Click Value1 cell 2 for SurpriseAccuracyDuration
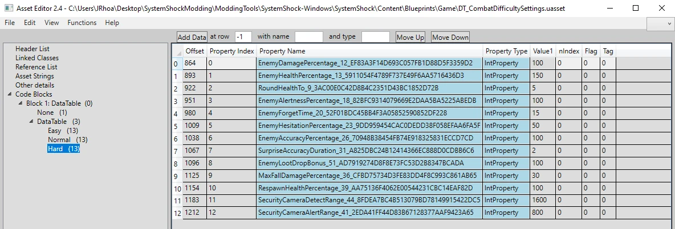 click(x=543, y=151)
